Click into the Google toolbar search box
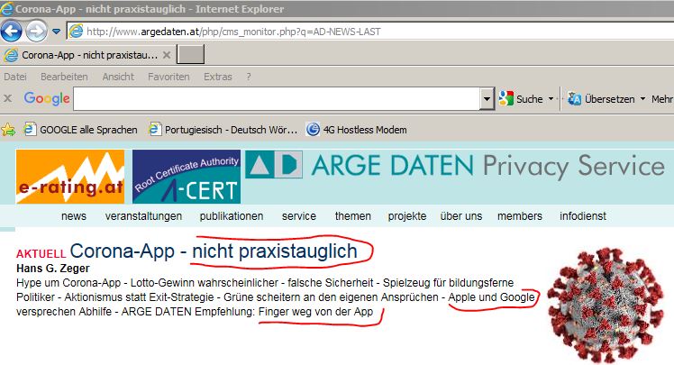The height and width of the screenshot is (365, 674). point(277,99)
